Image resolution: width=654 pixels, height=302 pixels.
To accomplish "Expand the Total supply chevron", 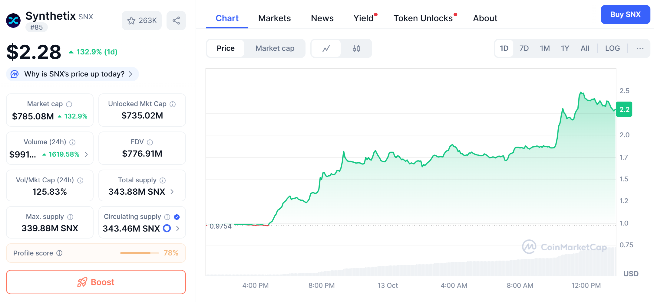I will (172, 192).
